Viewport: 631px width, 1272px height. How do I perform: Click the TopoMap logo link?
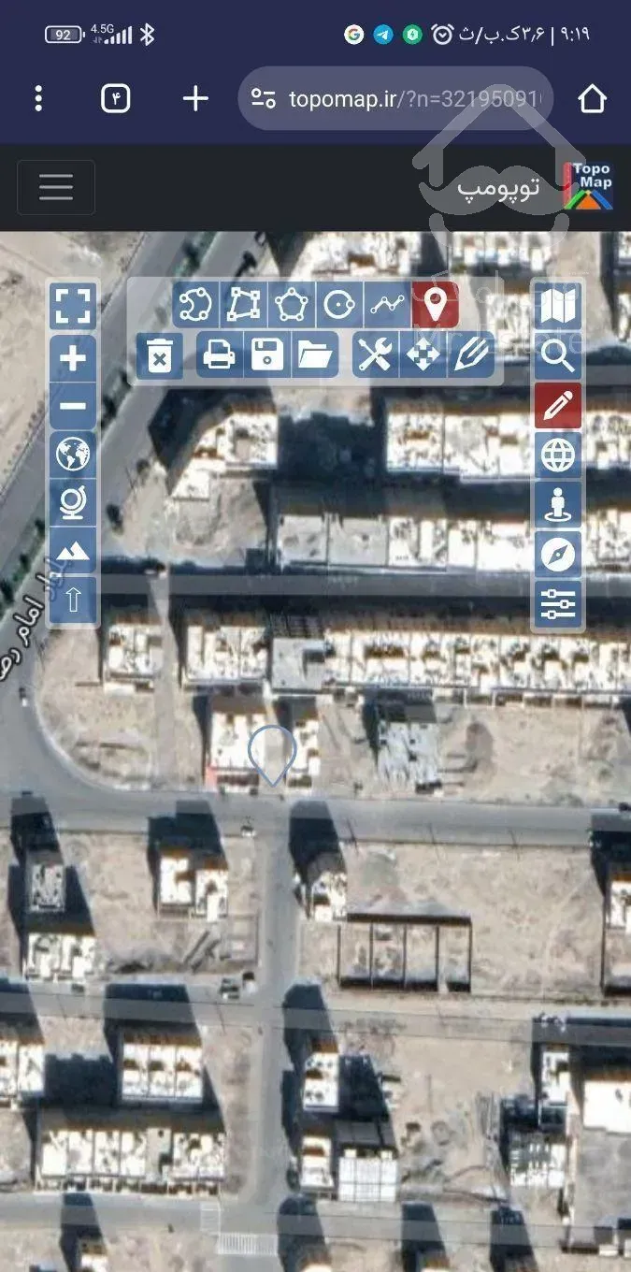pos(589,186)
